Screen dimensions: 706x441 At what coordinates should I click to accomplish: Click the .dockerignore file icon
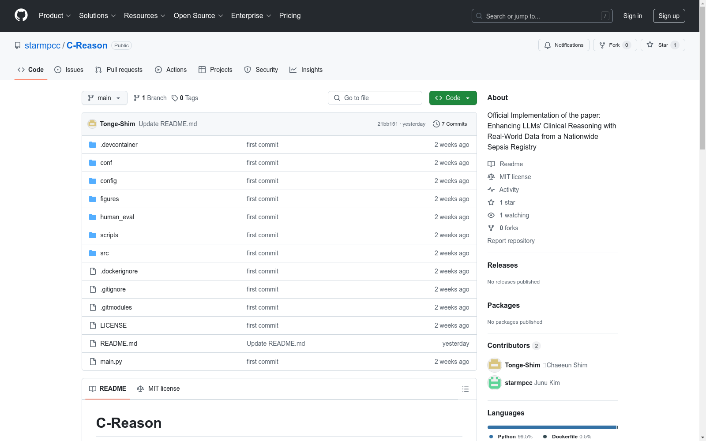(93, 271)
